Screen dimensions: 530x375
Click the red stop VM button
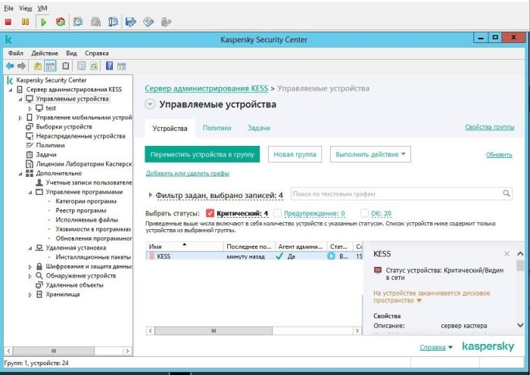(8, 22)
